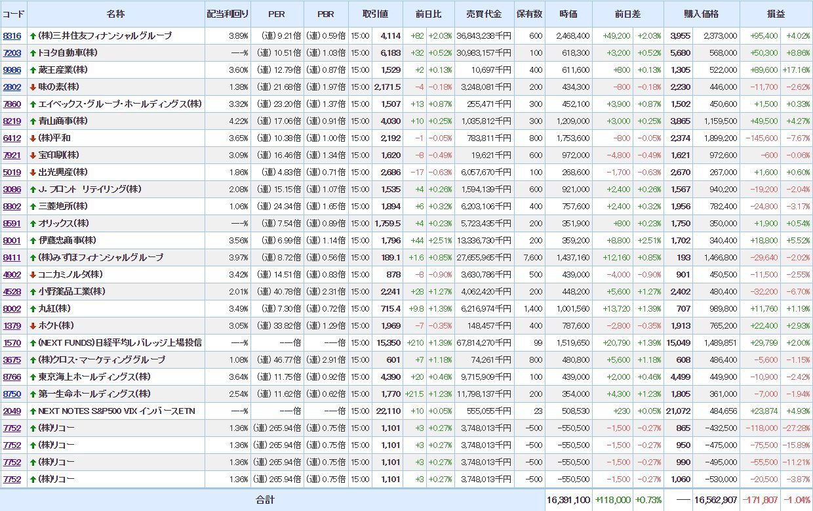Open stock code 2049 link

[12, 411]
